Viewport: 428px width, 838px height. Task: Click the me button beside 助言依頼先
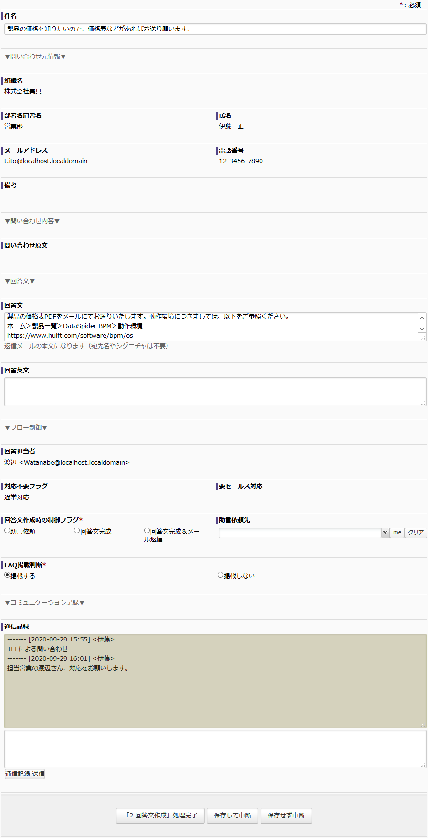pos(397,533)
